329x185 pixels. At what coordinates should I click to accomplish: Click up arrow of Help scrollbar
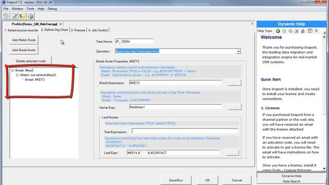coord(324,37)
